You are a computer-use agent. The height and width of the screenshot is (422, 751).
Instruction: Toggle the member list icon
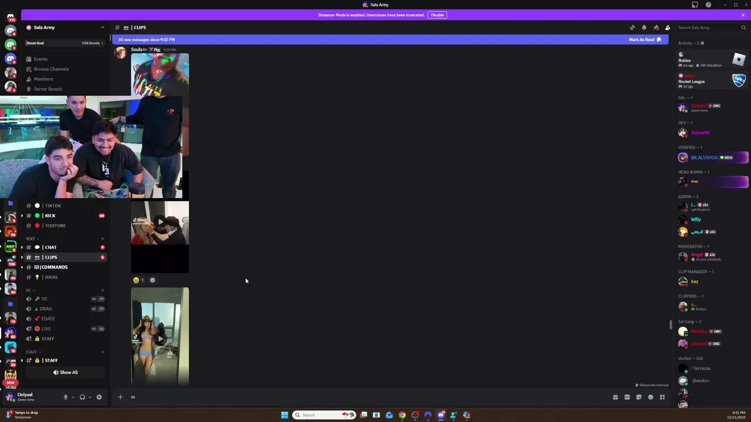click(x=668, y=28)
